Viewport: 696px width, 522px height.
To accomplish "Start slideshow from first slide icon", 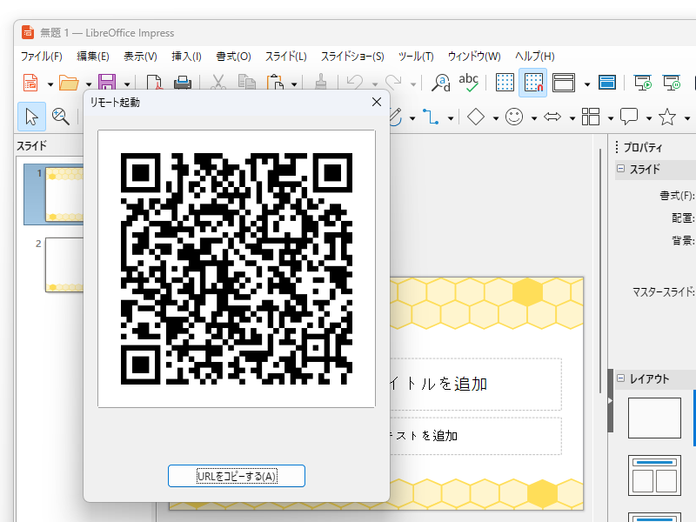I will (642, 83).
